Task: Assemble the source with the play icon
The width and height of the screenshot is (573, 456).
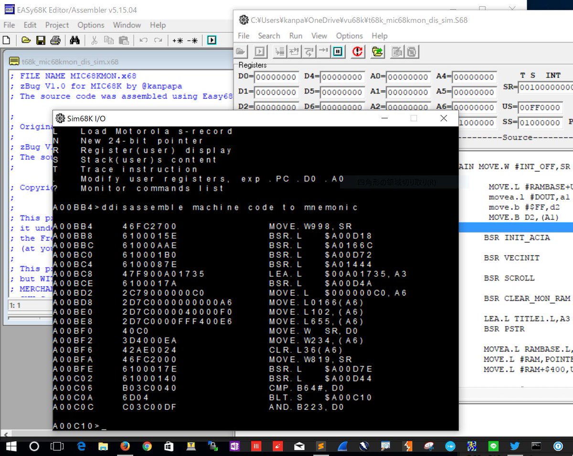Action: tap(212, 40)
